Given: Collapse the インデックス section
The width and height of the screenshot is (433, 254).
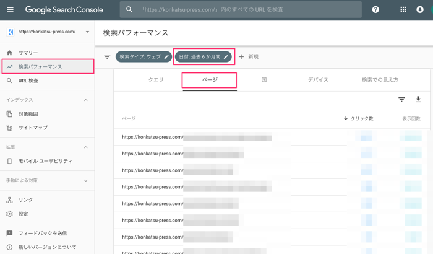Looking at the screenshot, I should pos(86,100).
